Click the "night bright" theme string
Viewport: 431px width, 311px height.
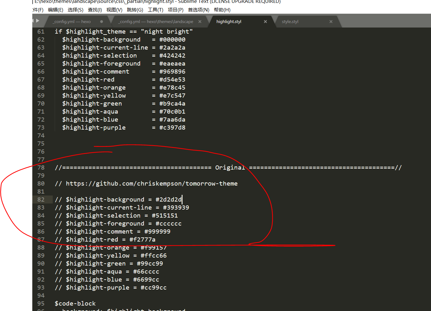[x=167, y=32]
